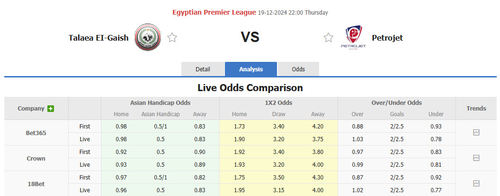This screenshot has height=196, width=500.
Task: Favorite Petrojet with star icon
Action: click(x=328, y=38)
